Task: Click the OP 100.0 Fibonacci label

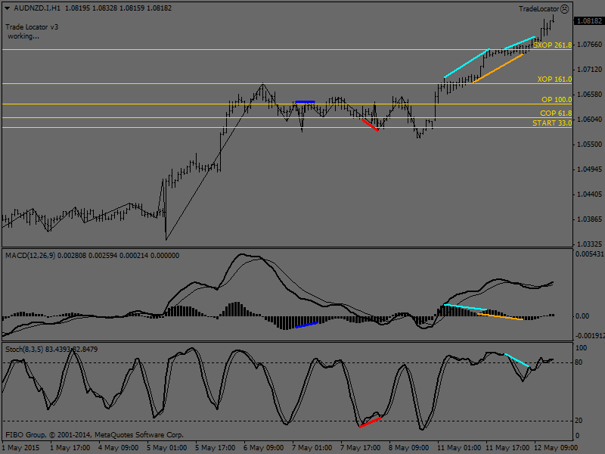Action: [556, 100]
